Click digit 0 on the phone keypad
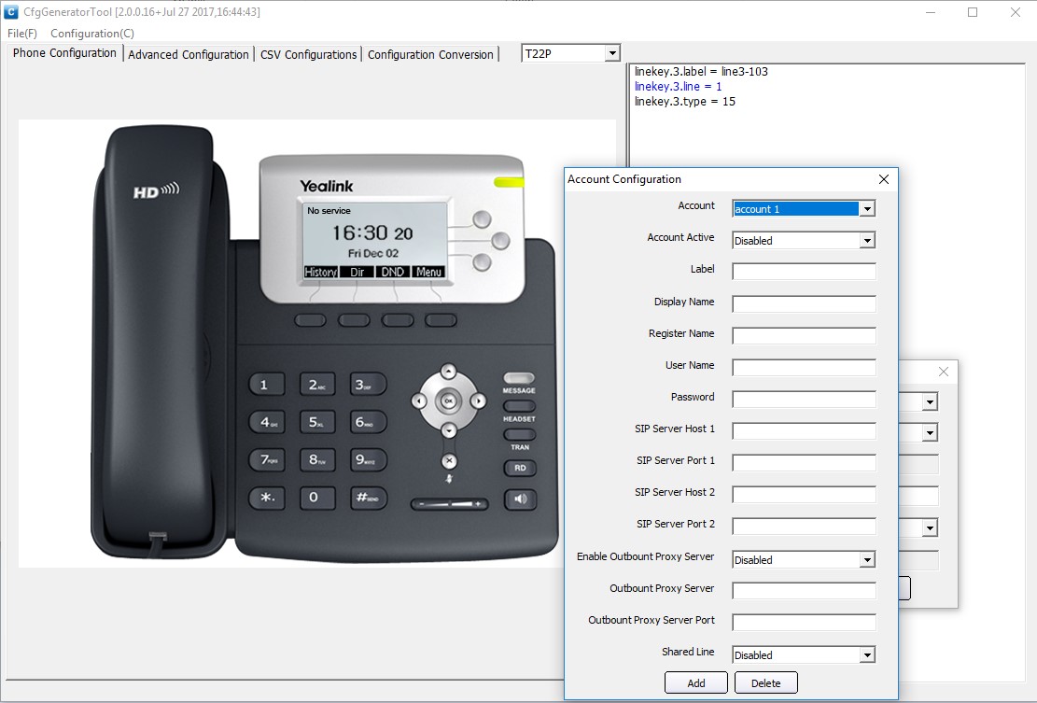1037x703 pixels. click(316, 498)
